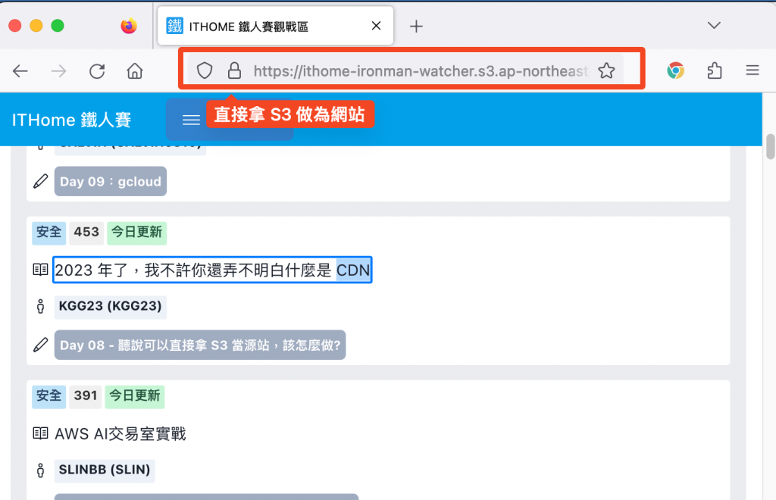Click the ITHome 鐵人賽 site title
This screenshot has width=776, height=500.
72,120
